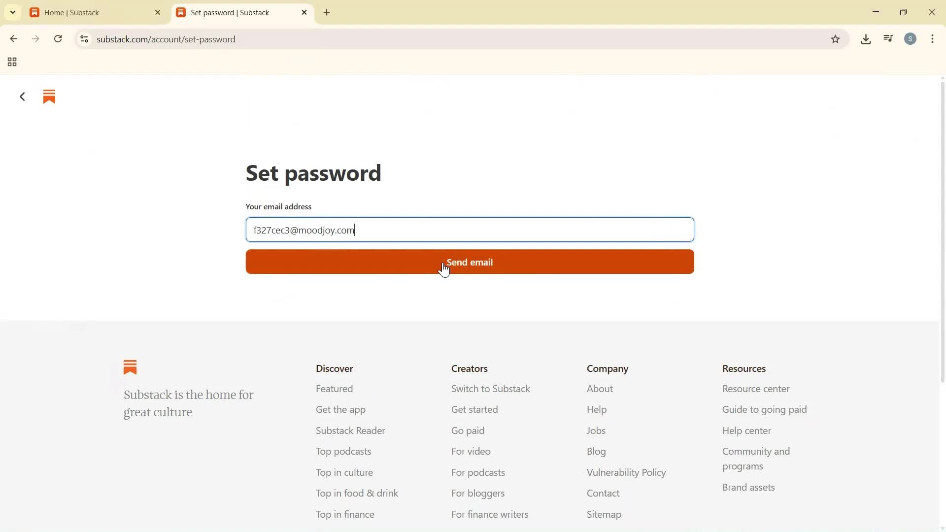Open the Help center link
The width and height of the screenshot is (946, 532).
tap(746, 431)
